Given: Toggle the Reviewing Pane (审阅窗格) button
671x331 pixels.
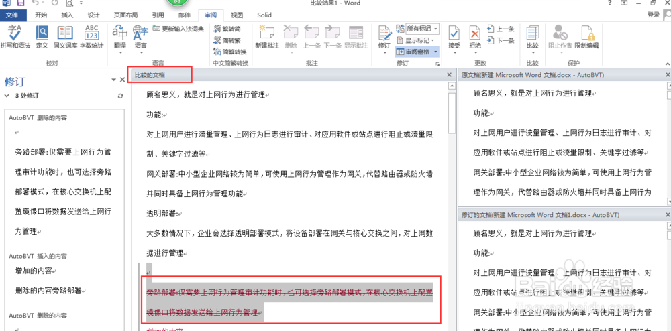Looking at the screenshot, I should [413, 52].
